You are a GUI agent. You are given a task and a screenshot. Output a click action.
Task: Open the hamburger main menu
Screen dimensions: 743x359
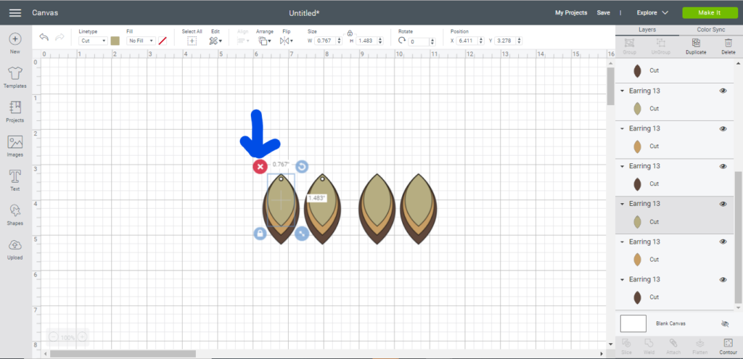(15, 13)
